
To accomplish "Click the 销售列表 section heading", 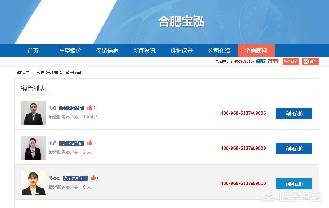I will point(33,88).
